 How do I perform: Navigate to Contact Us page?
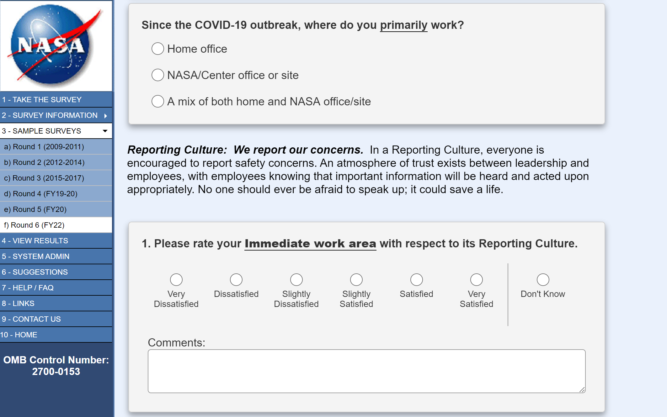(31, 319)
